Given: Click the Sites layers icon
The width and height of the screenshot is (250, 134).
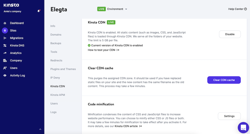Looking at the screenshot, I should point(5,30).
